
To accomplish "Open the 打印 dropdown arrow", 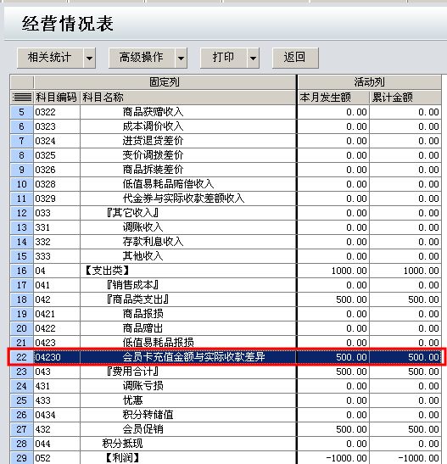I will [x=254, y=58].
